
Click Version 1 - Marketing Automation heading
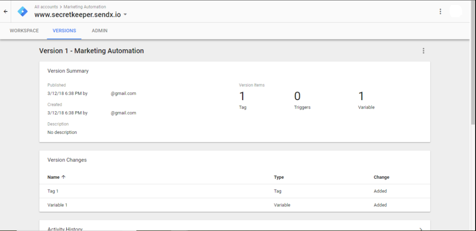(x=91, y=51)
